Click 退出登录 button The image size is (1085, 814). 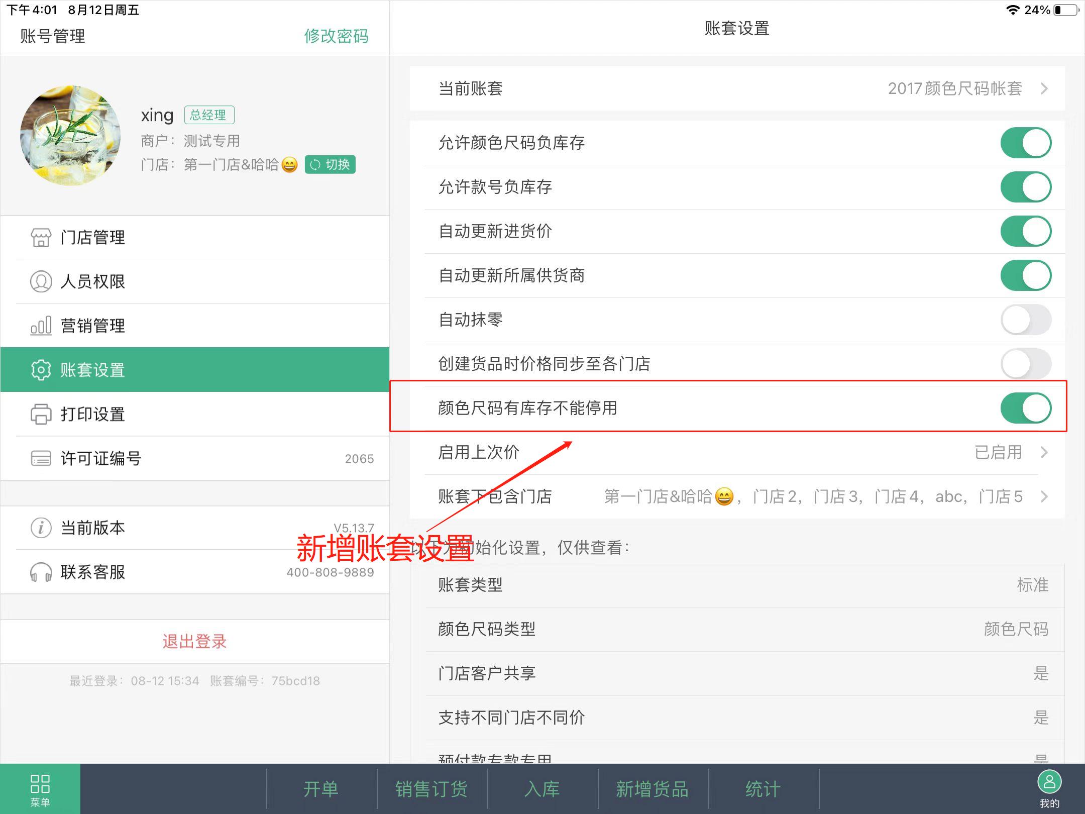195,641
